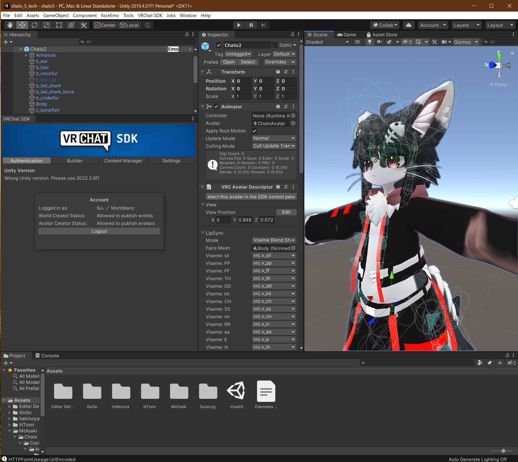Screen dimensions: 518x462
Task: Open the Viseme: PP dropdown
Action: coord(274,263)
